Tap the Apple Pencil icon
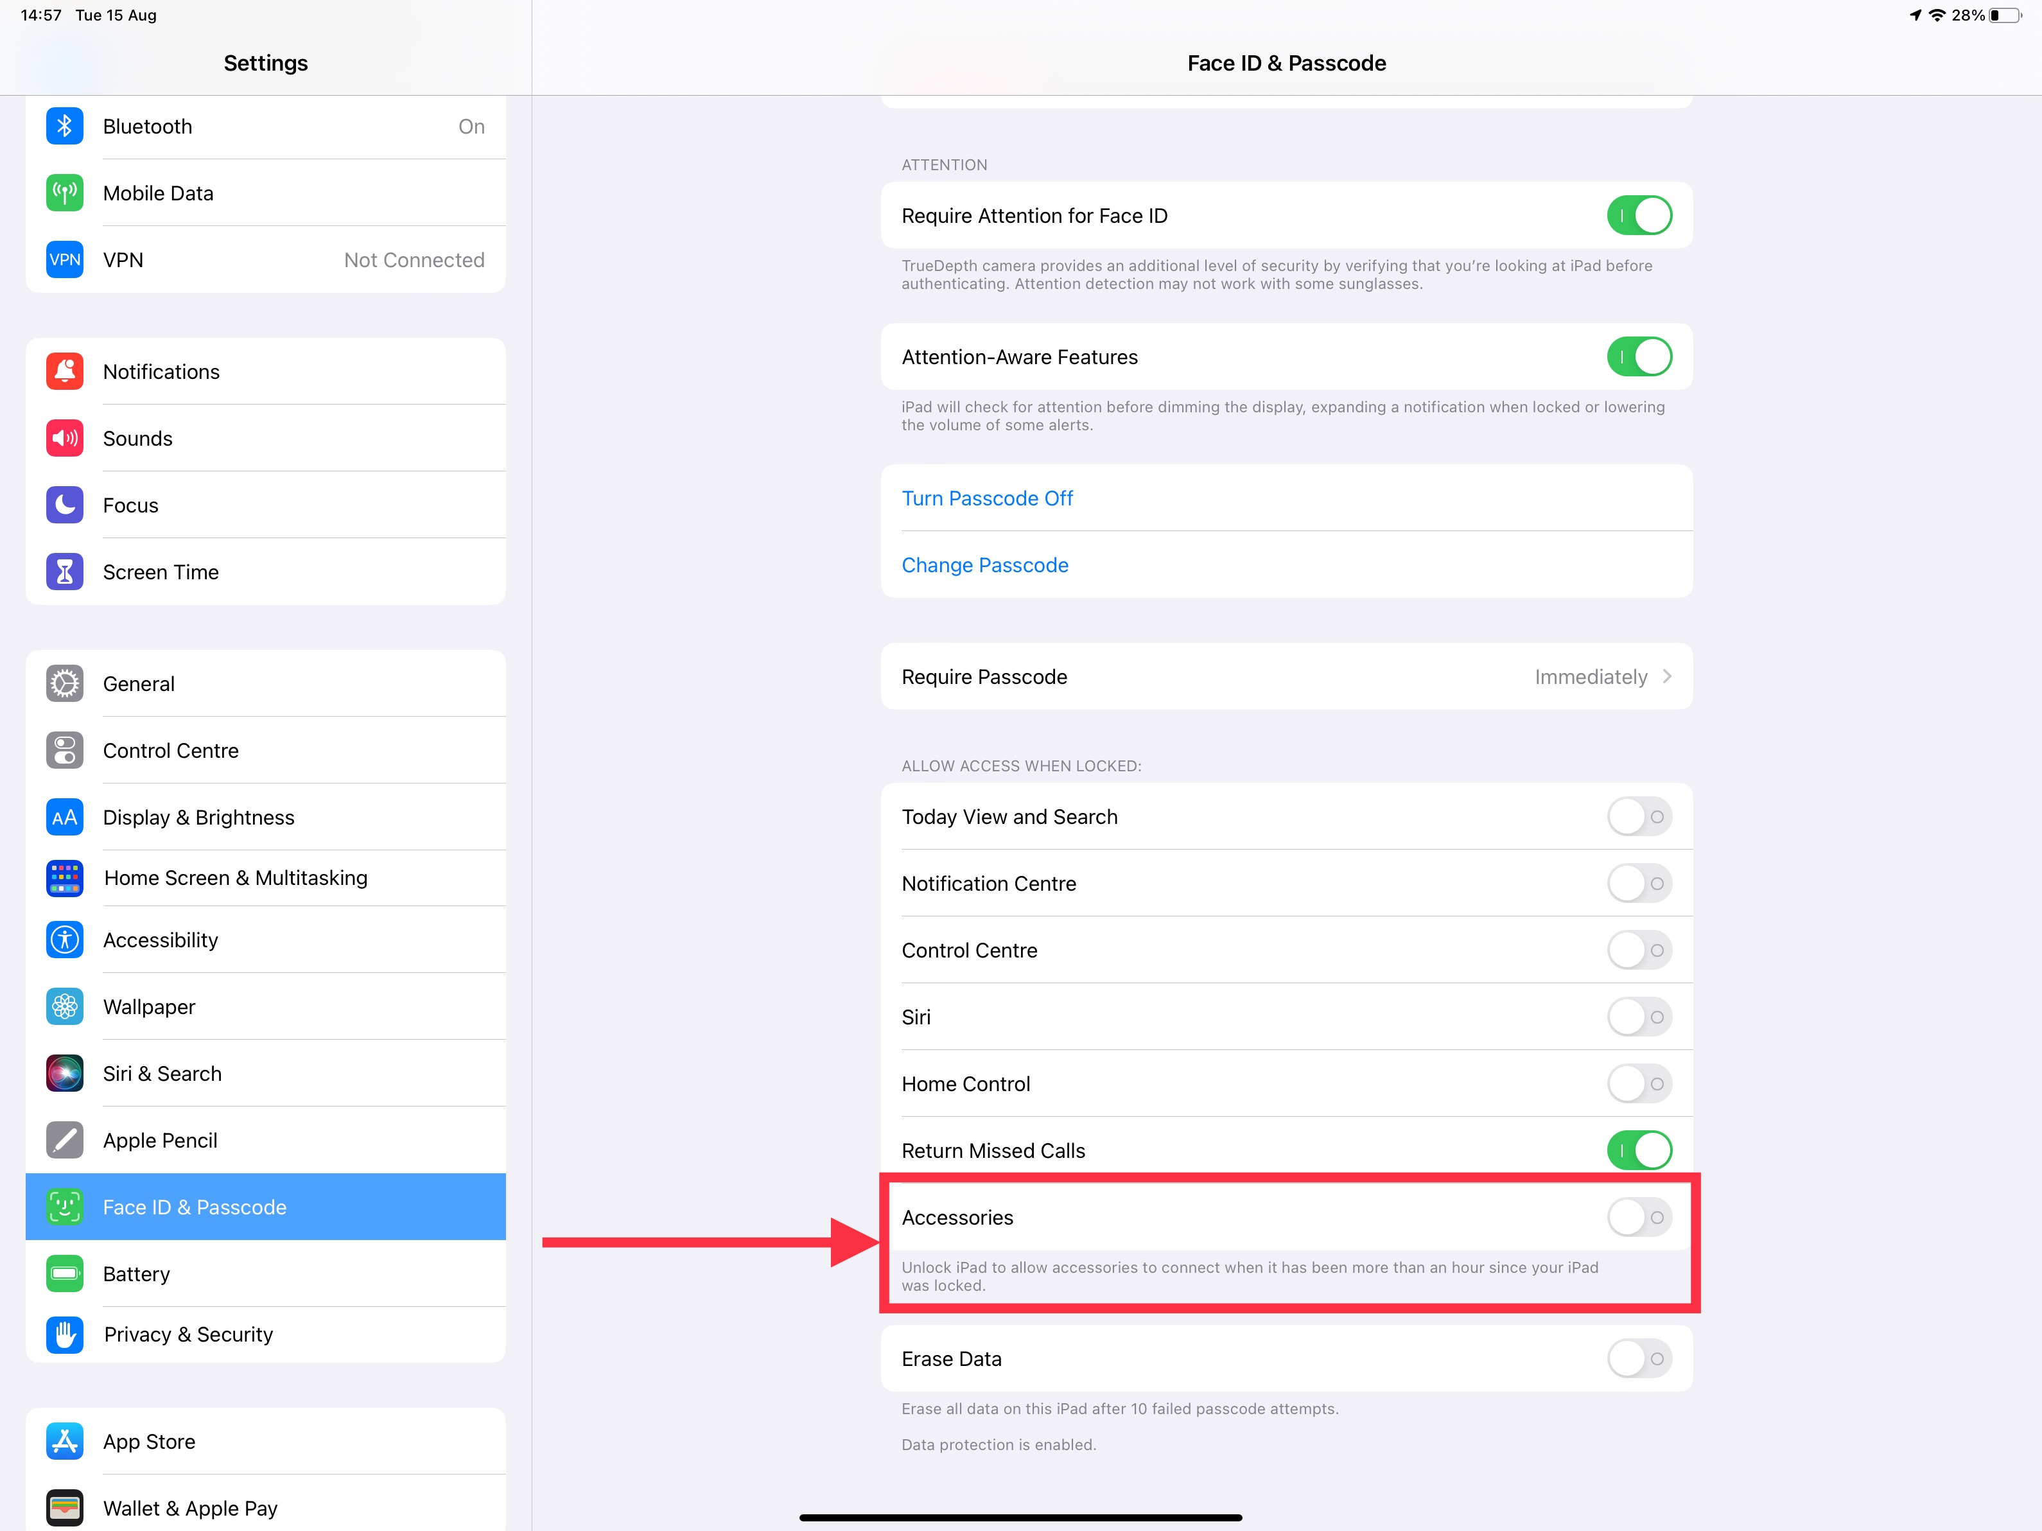 [x=65, y=1141]
